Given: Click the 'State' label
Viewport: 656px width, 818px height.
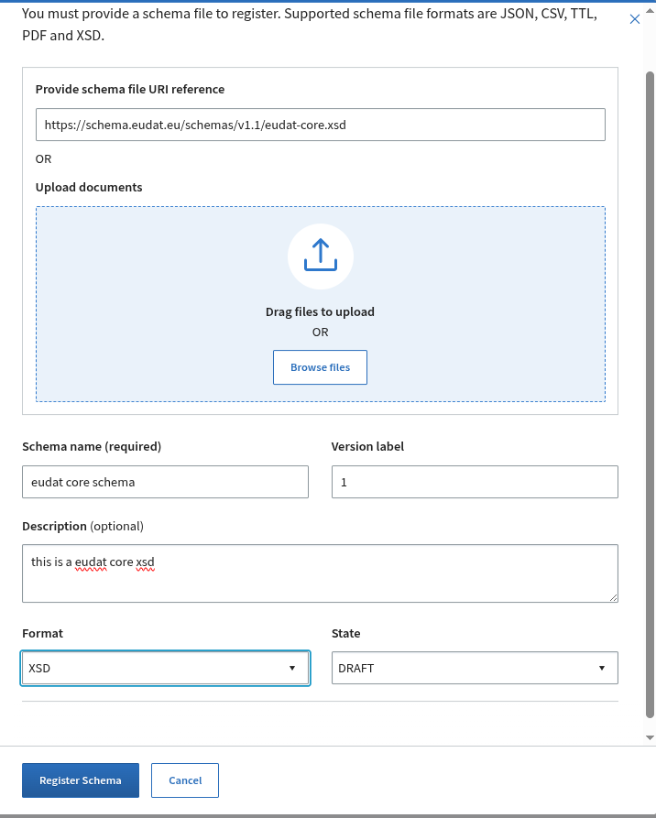Looking at the screenshot, I should 345,633.
